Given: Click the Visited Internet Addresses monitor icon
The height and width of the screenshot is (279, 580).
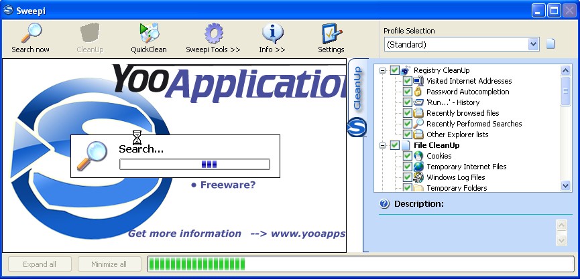Looking at the screenshot, I should tap(418, 81).
